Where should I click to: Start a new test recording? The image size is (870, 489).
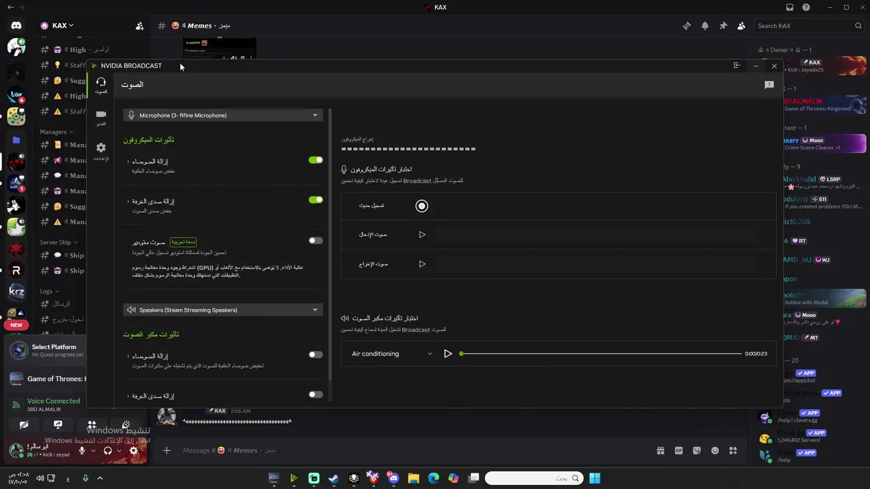click(421, 206)
